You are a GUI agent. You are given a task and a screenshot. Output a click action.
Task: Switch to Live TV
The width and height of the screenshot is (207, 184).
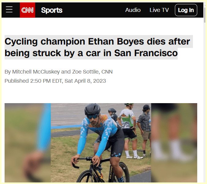[159, 10]
